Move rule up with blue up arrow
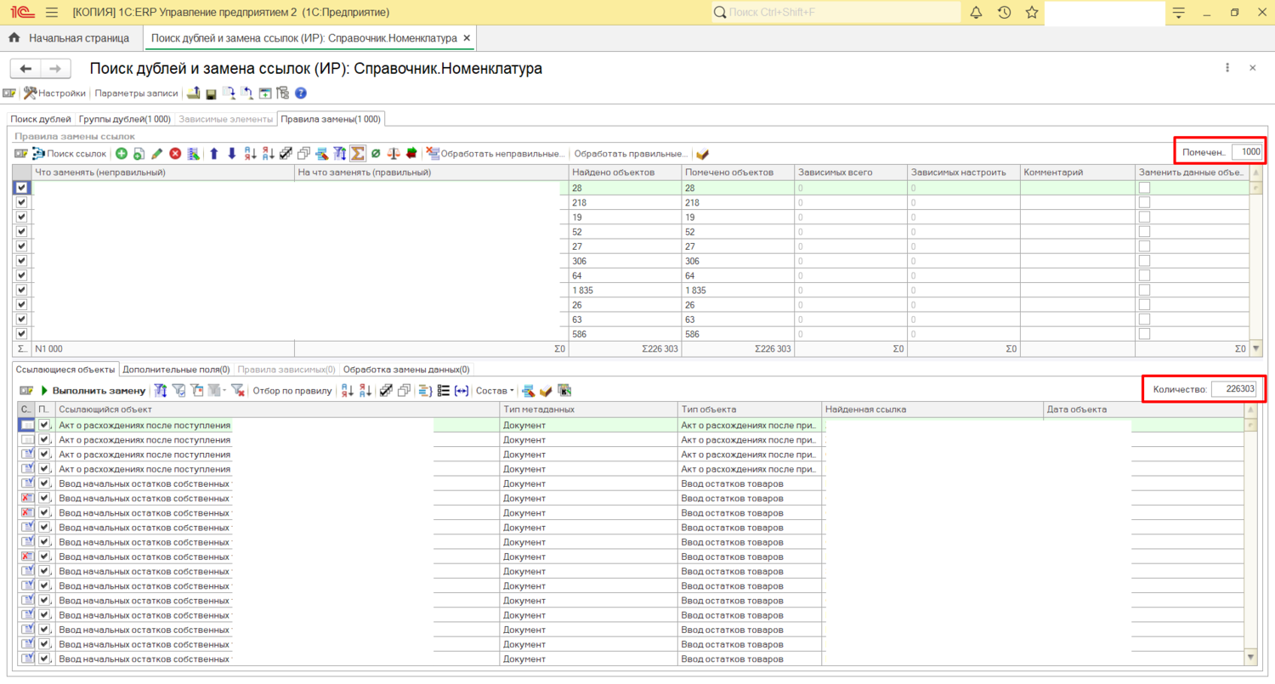Viewport: 1275px width, 684px height. click(x=214, y=154)
